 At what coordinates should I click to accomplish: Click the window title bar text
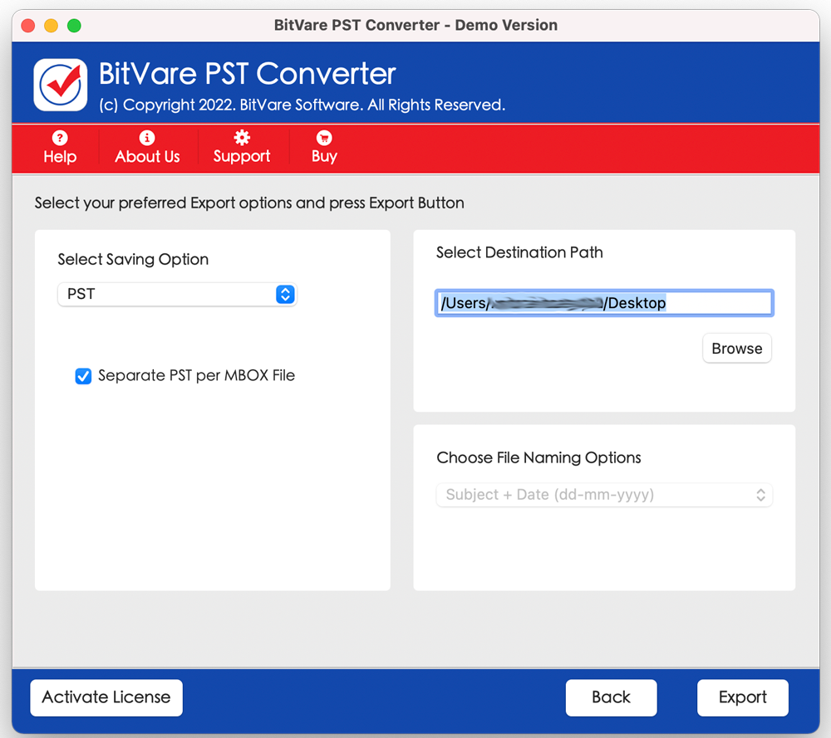point(415,26)
